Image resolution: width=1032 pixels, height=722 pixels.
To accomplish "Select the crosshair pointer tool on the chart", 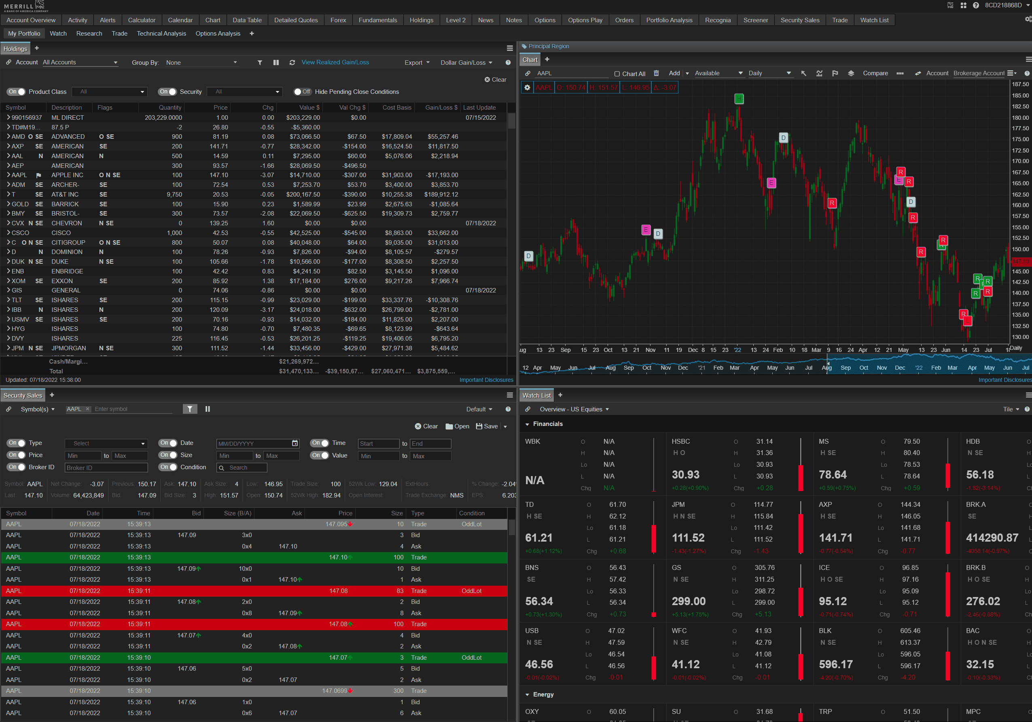I will tap(804, 73).
